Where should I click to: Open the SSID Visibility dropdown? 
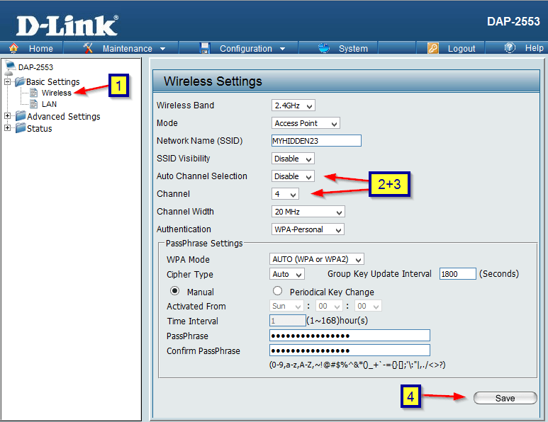(293, 159)
